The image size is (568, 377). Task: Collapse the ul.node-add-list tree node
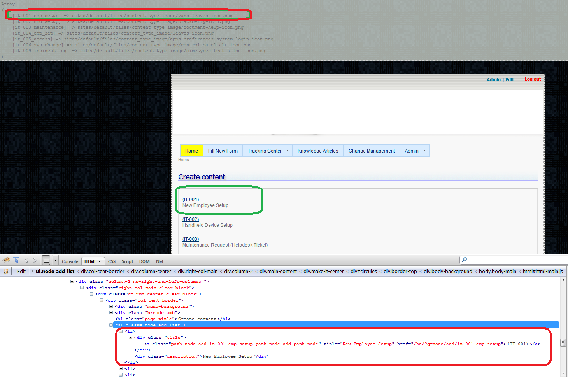(111, 325)
